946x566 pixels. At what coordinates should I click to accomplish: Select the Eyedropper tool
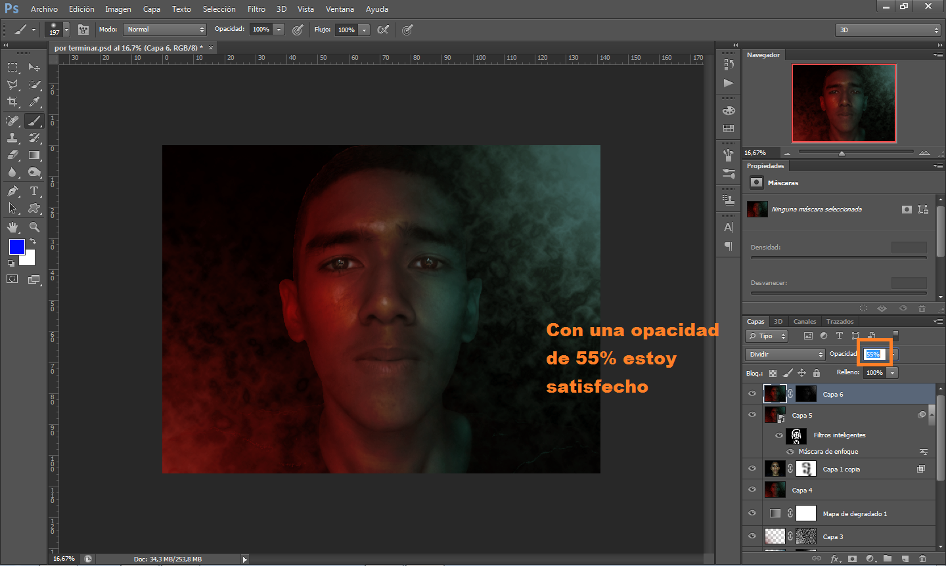click(x=34, y=102)
